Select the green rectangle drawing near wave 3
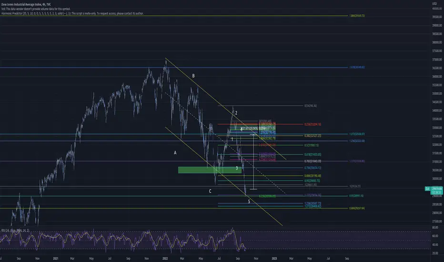This screenshot has height=262, width=444. pyautogui.click(x=210, y=170)
